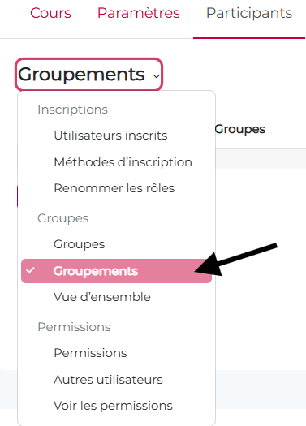
Task: Collapse the Groupements dropdown selector
Action: pyautogui.click(x=88, y=74)
